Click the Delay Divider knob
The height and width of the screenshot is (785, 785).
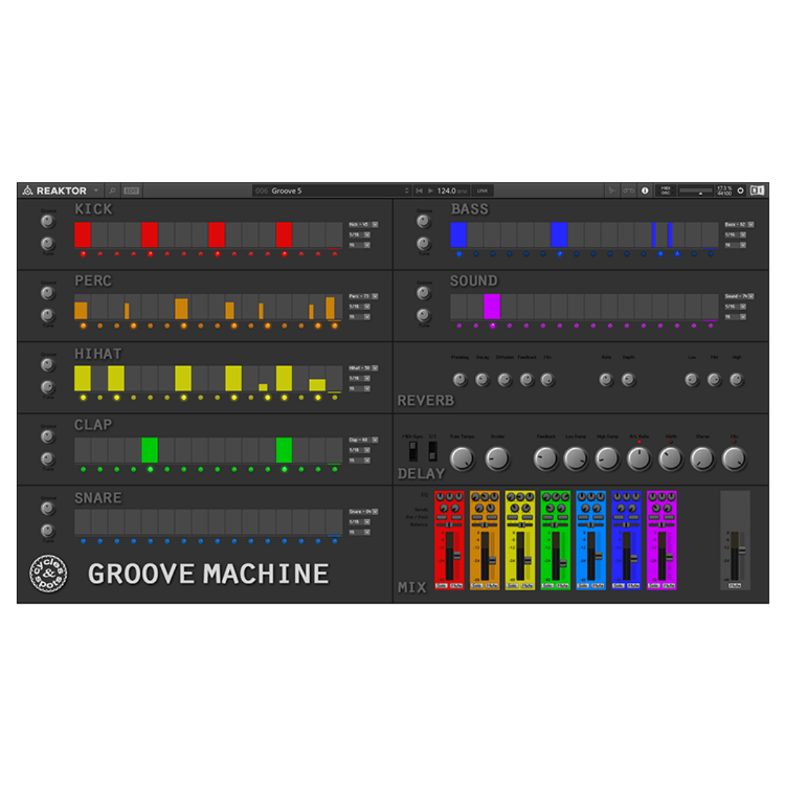[x=497, y=459]
